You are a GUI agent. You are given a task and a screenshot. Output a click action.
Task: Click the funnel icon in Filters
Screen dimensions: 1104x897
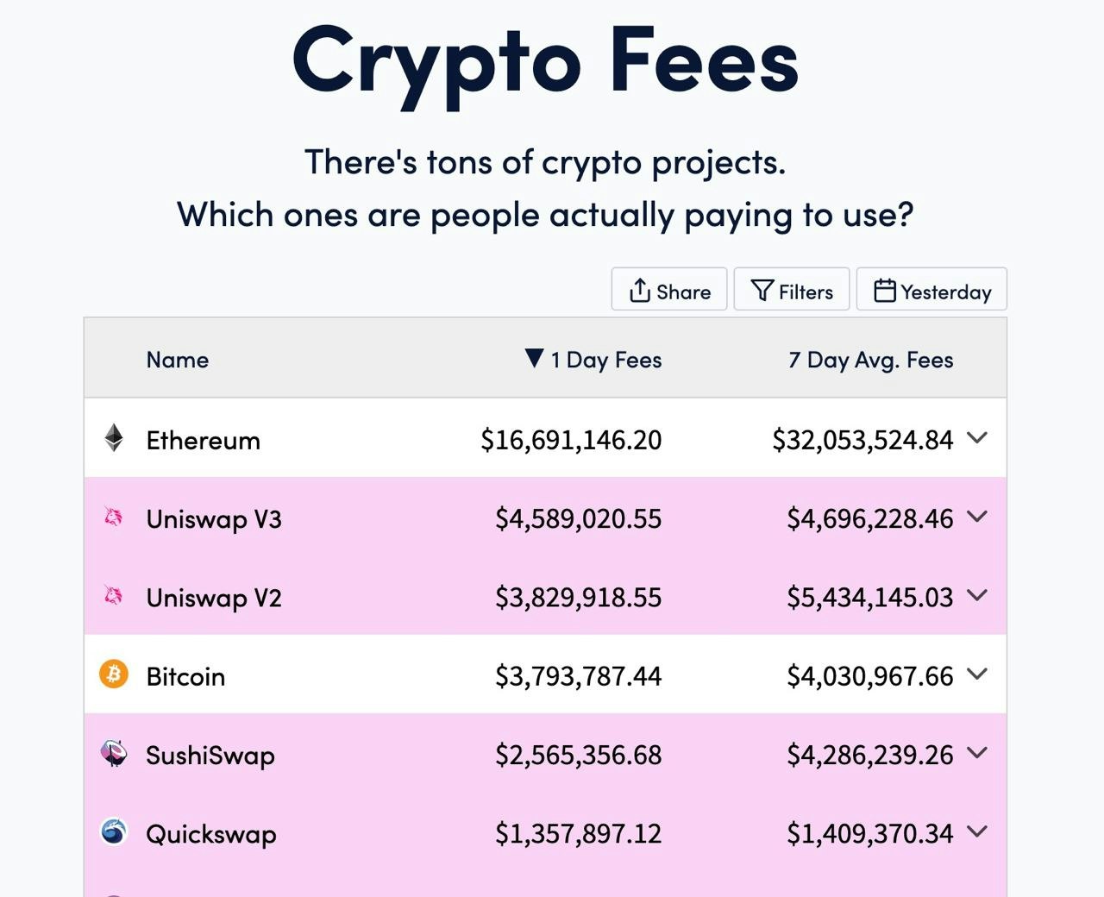(x=762, y=290)
